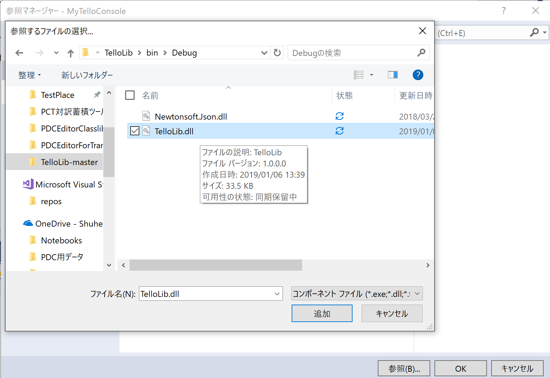Click the bin breadcrumb segment

152,53
